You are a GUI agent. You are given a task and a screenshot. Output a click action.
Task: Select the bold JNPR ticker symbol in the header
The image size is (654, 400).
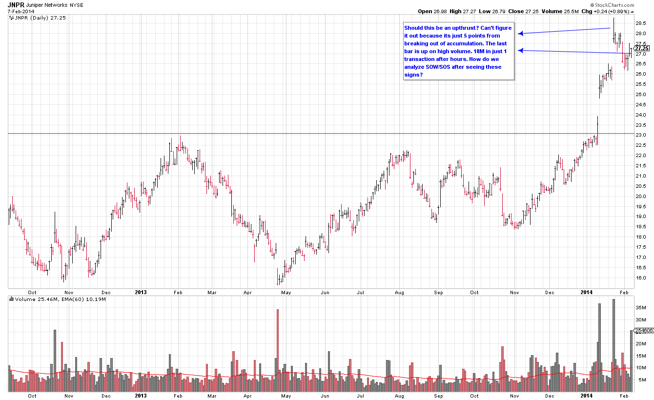pos(17,5)
